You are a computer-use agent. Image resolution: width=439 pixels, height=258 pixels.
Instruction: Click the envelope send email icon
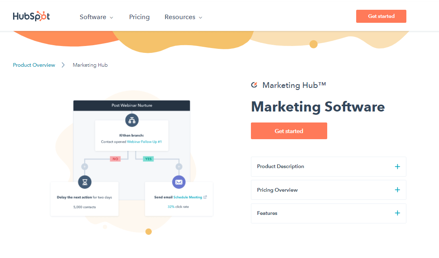point(179,182)
